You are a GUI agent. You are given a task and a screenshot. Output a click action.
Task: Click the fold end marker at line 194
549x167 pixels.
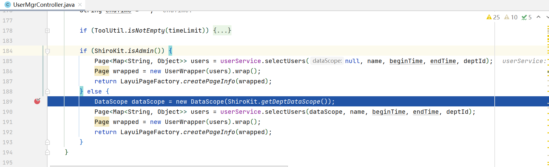click(x=48, y=152)
